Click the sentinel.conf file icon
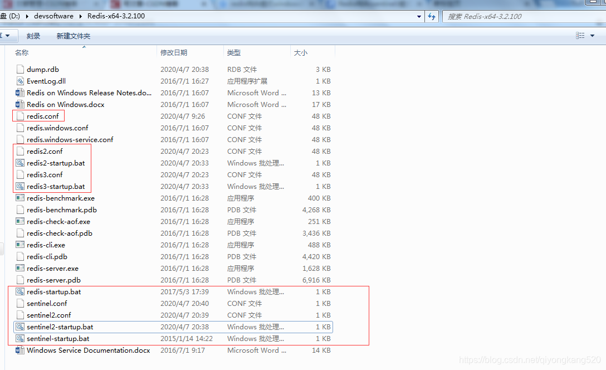606x370 pixels. [x=20, y=304]
